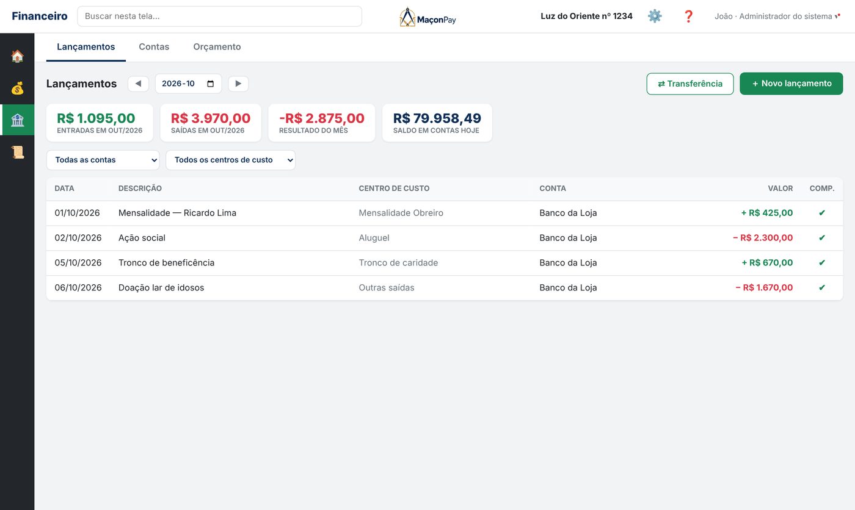This screenshot has width=855, height=510.
Task: Click the + R$ 670,00 value
Action: click(x=767, y=263)
